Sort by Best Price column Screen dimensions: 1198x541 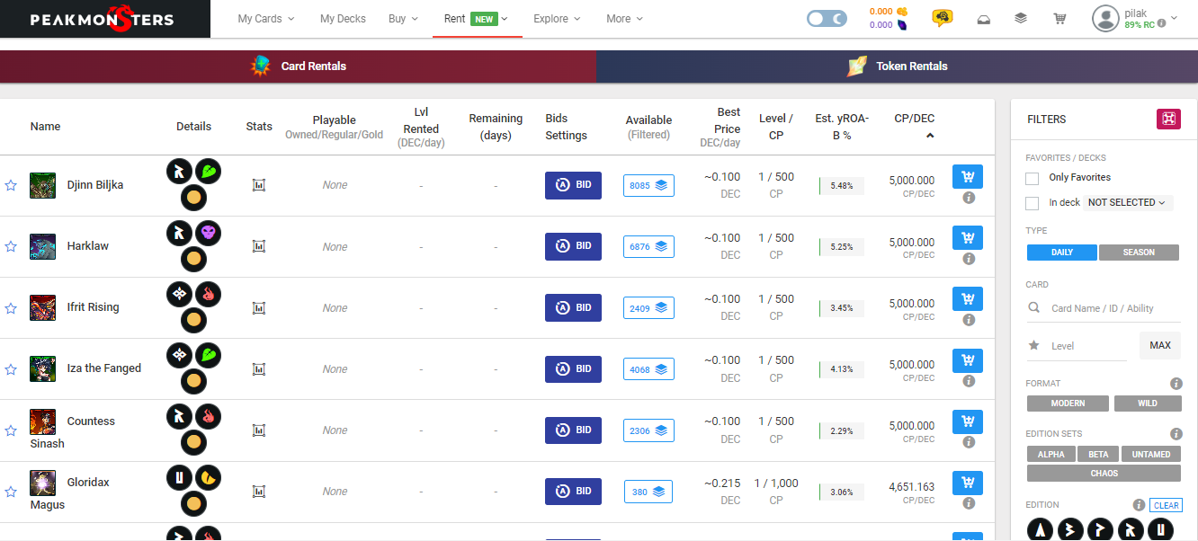pyautogui.click(x=721, y=127)
